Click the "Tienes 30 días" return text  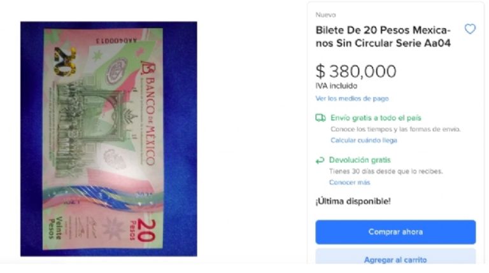tap(386, 171)
